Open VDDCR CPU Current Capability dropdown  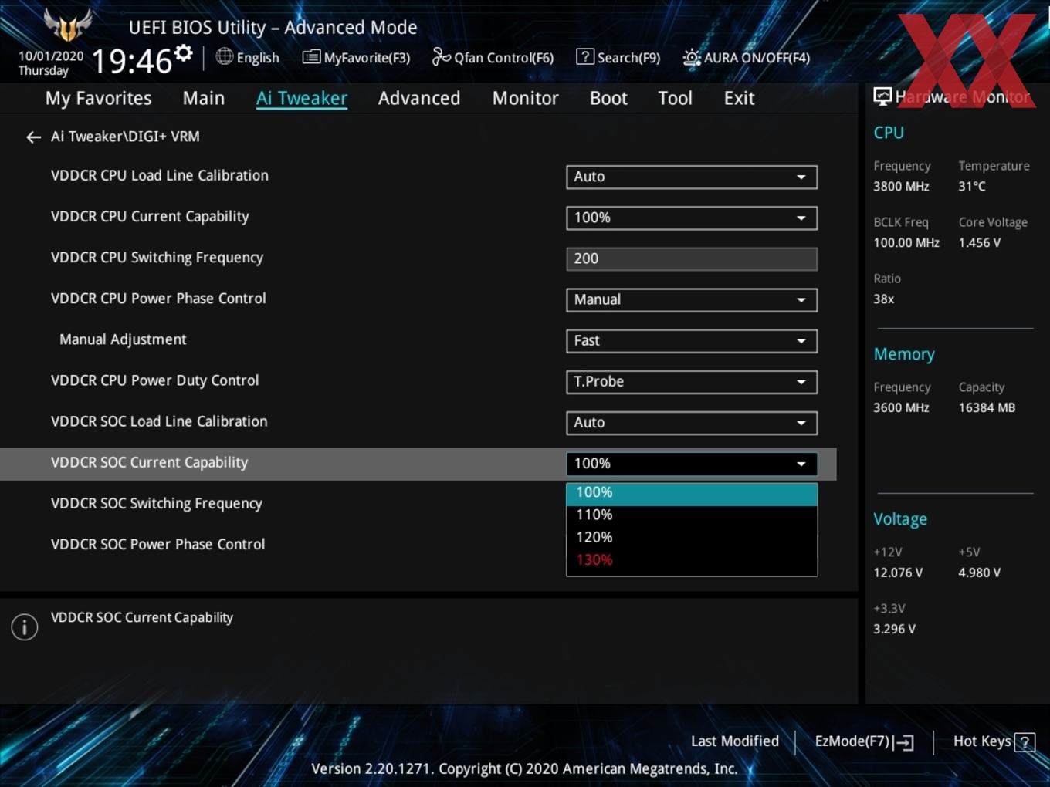tap(692, 218)
